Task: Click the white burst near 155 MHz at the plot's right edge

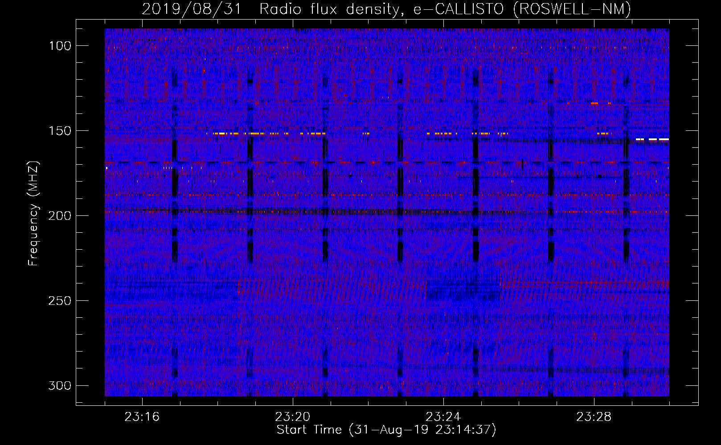Action: pos(652,139)
